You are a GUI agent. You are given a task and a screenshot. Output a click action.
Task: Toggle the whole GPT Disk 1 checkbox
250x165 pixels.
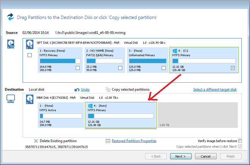(x=30, y=55)
